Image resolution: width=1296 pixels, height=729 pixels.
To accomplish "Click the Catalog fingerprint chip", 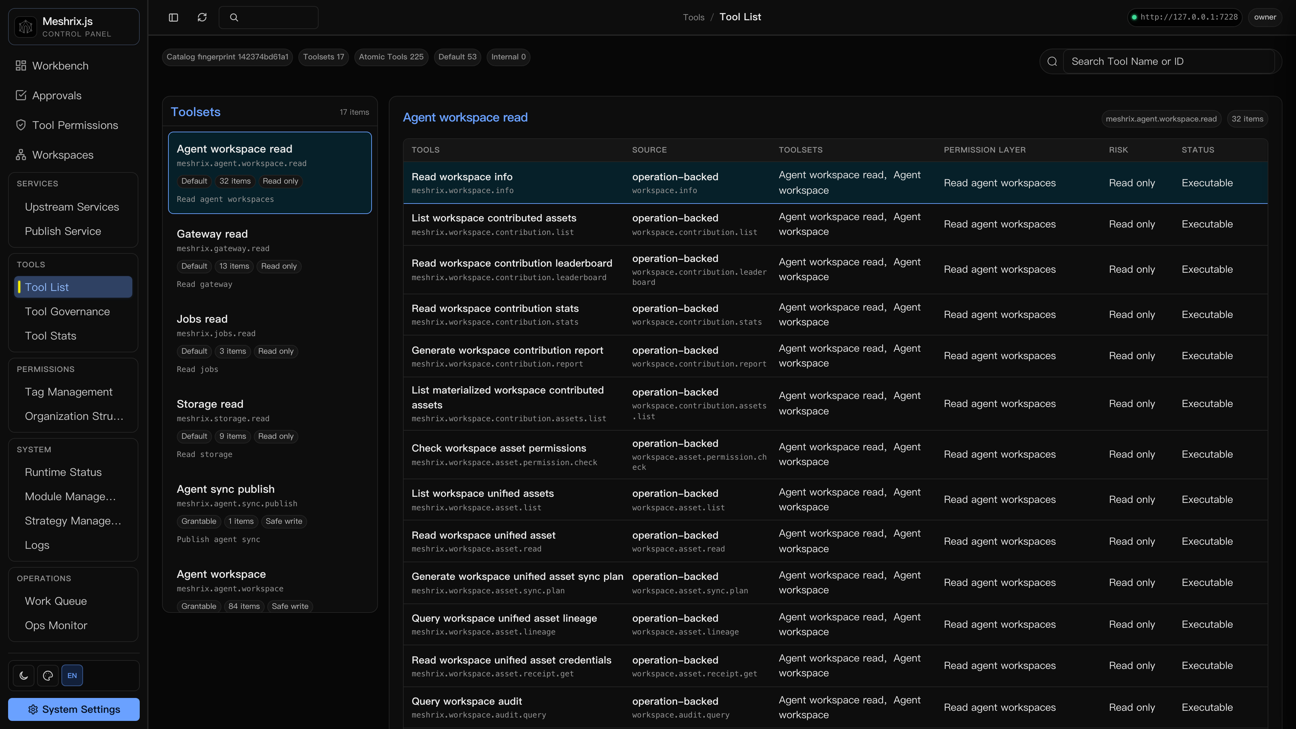I will coord(227,57).
